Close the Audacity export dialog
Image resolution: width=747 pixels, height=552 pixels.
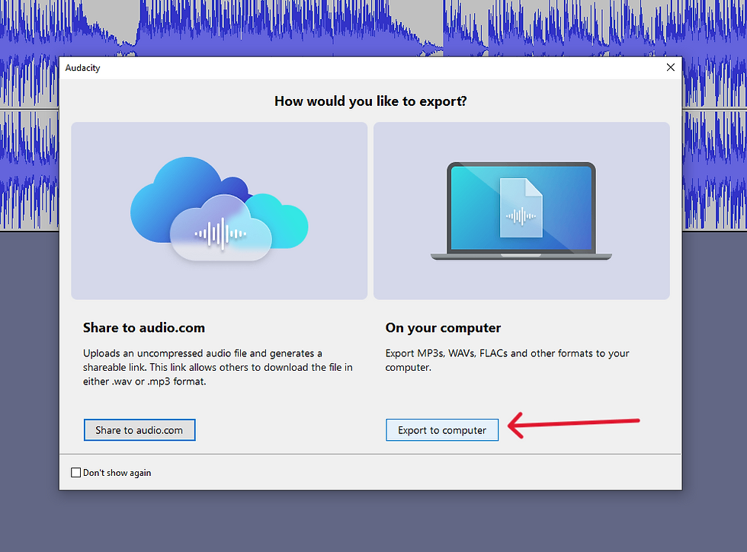(x=670, y=68)
